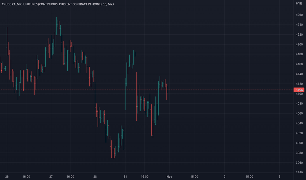Click the 4020 price axis label
306x180 pixels.
tap(299, 133)
